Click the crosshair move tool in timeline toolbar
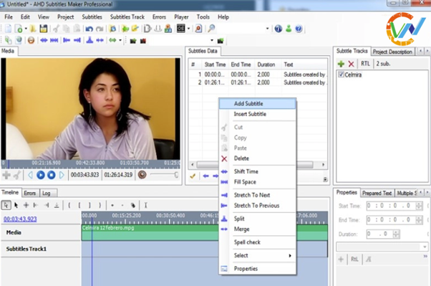 click(26, 205)
